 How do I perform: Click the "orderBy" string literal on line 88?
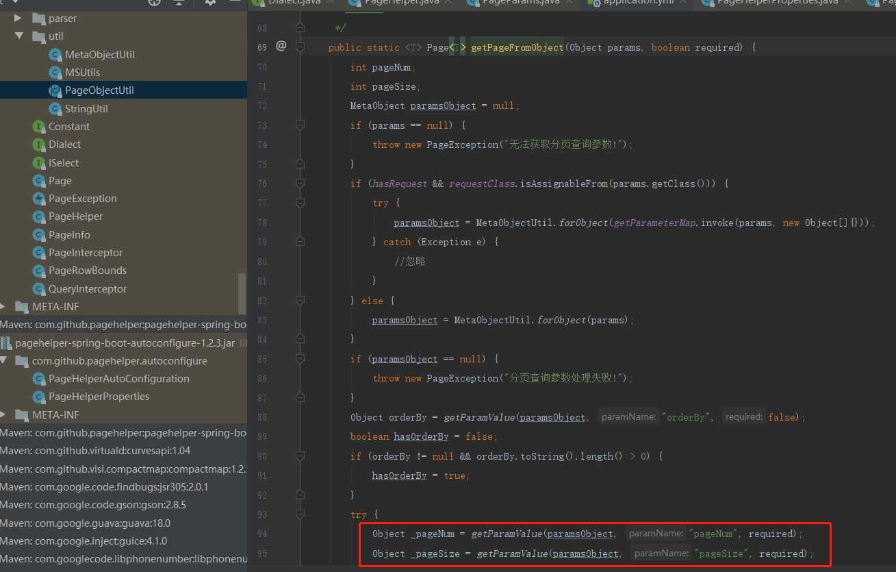point(688,417)
